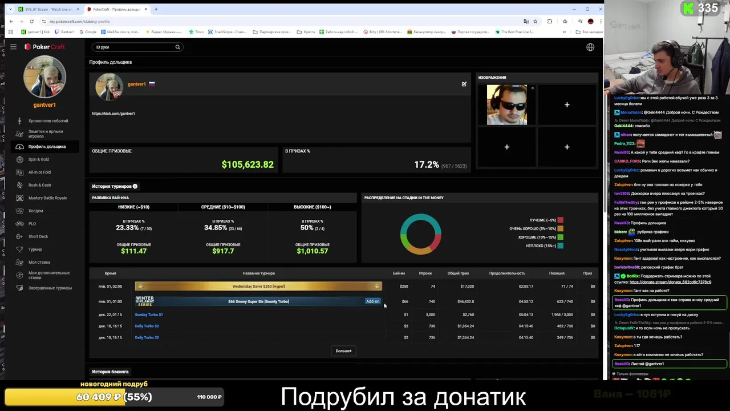730x411 pixels.
Task: Click the gantver1 profile avatar in sidebar
Action: point(44,77)
